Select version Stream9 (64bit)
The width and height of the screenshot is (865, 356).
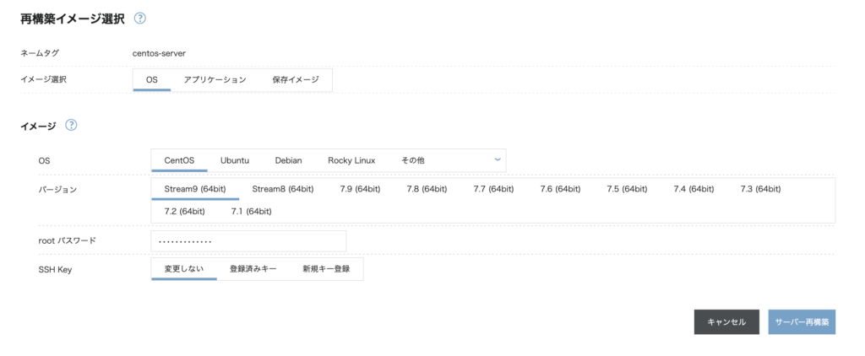(x=195, y=189)
